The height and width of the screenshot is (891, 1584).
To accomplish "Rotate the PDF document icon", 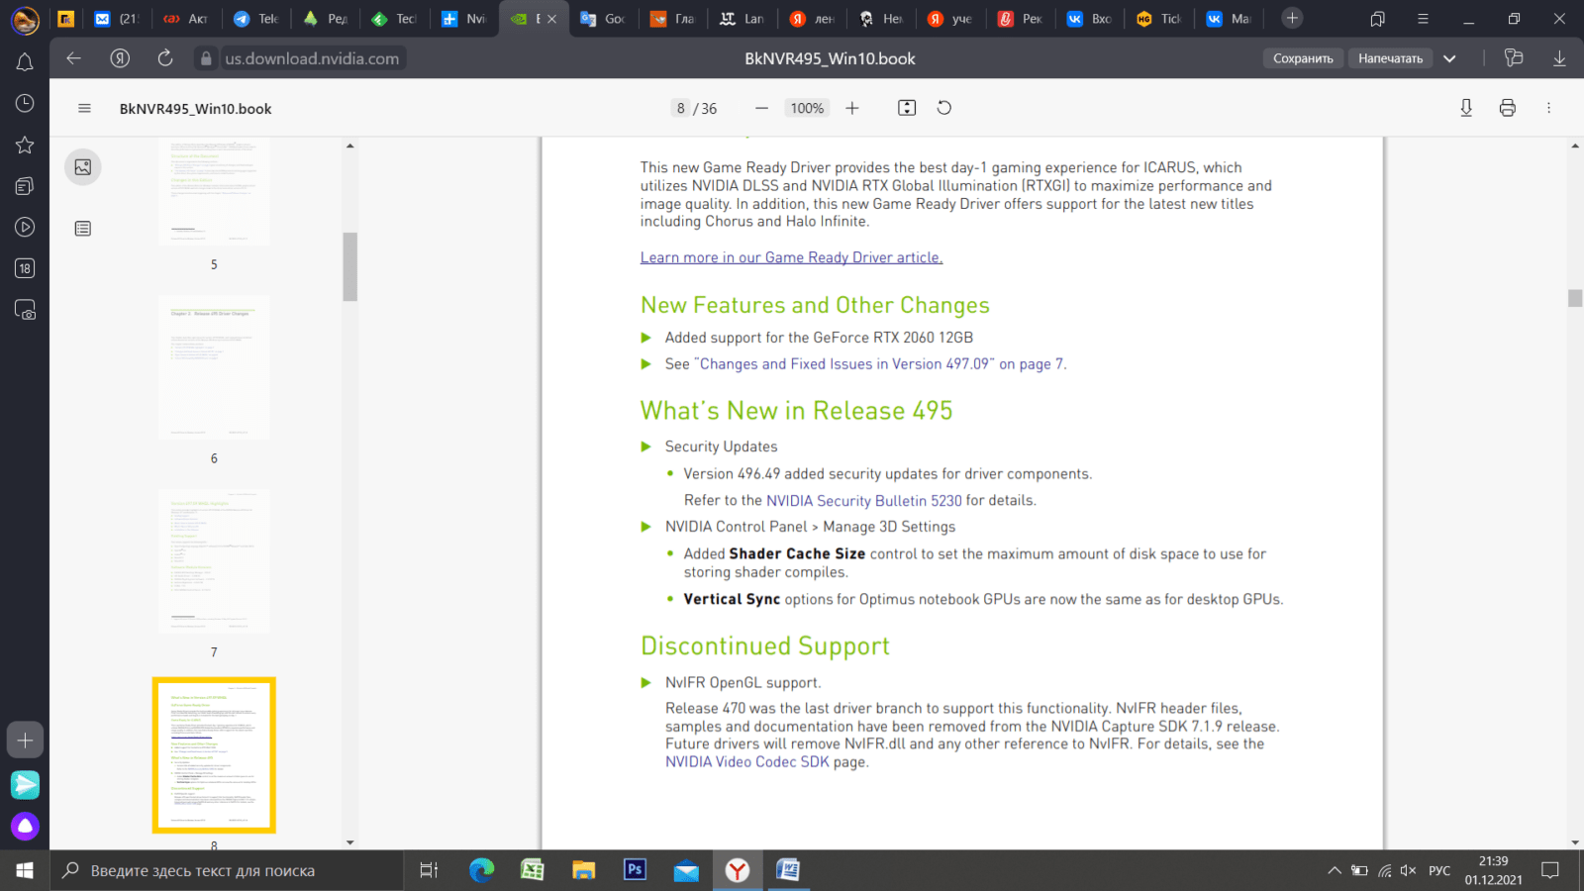I will [944, 108].
